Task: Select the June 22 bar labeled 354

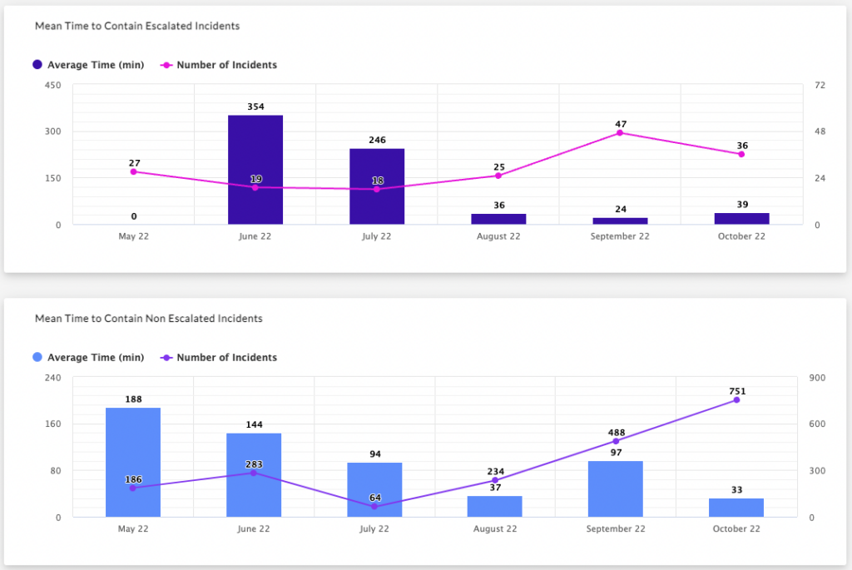Action: pos(255,170)
